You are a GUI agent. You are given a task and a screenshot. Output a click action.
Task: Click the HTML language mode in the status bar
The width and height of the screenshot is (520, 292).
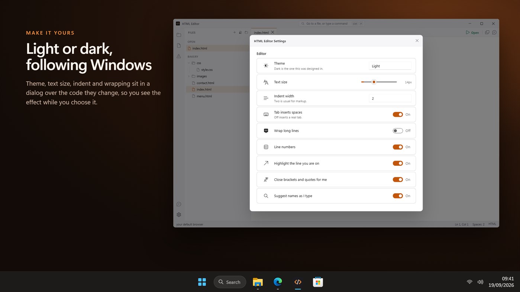[x=492, y=224]
